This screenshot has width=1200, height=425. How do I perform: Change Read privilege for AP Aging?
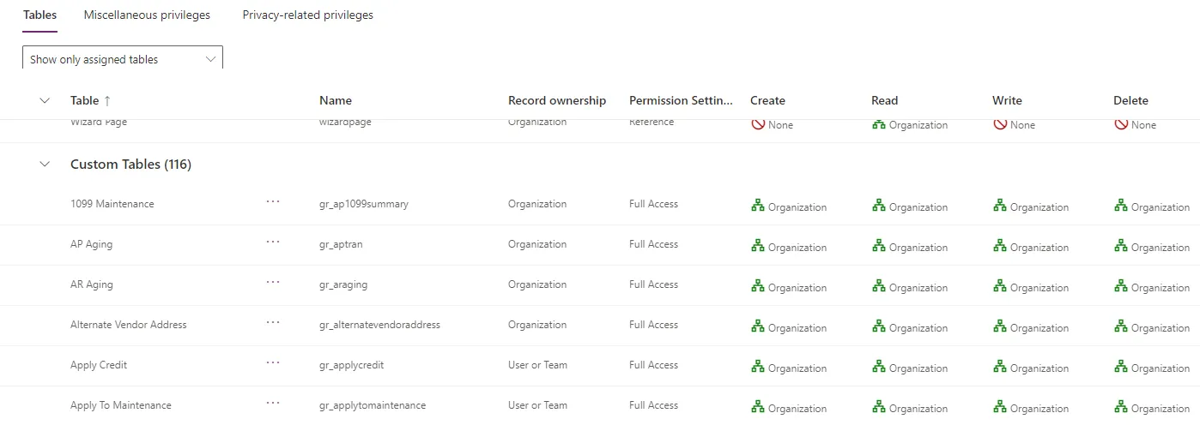[910, 246]
